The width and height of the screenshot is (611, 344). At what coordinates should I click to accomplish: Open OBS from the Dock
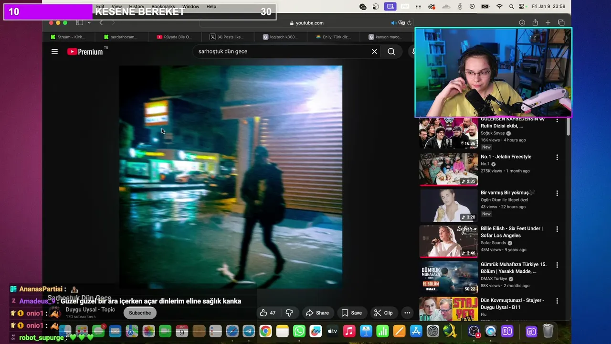point(474,331)
